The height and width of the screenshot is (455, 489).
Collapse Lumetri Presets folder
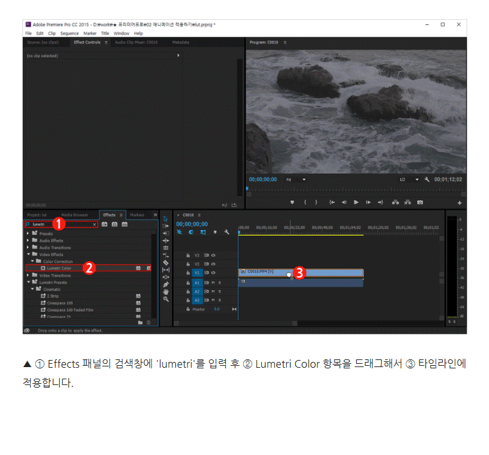[x=28, y=282]
